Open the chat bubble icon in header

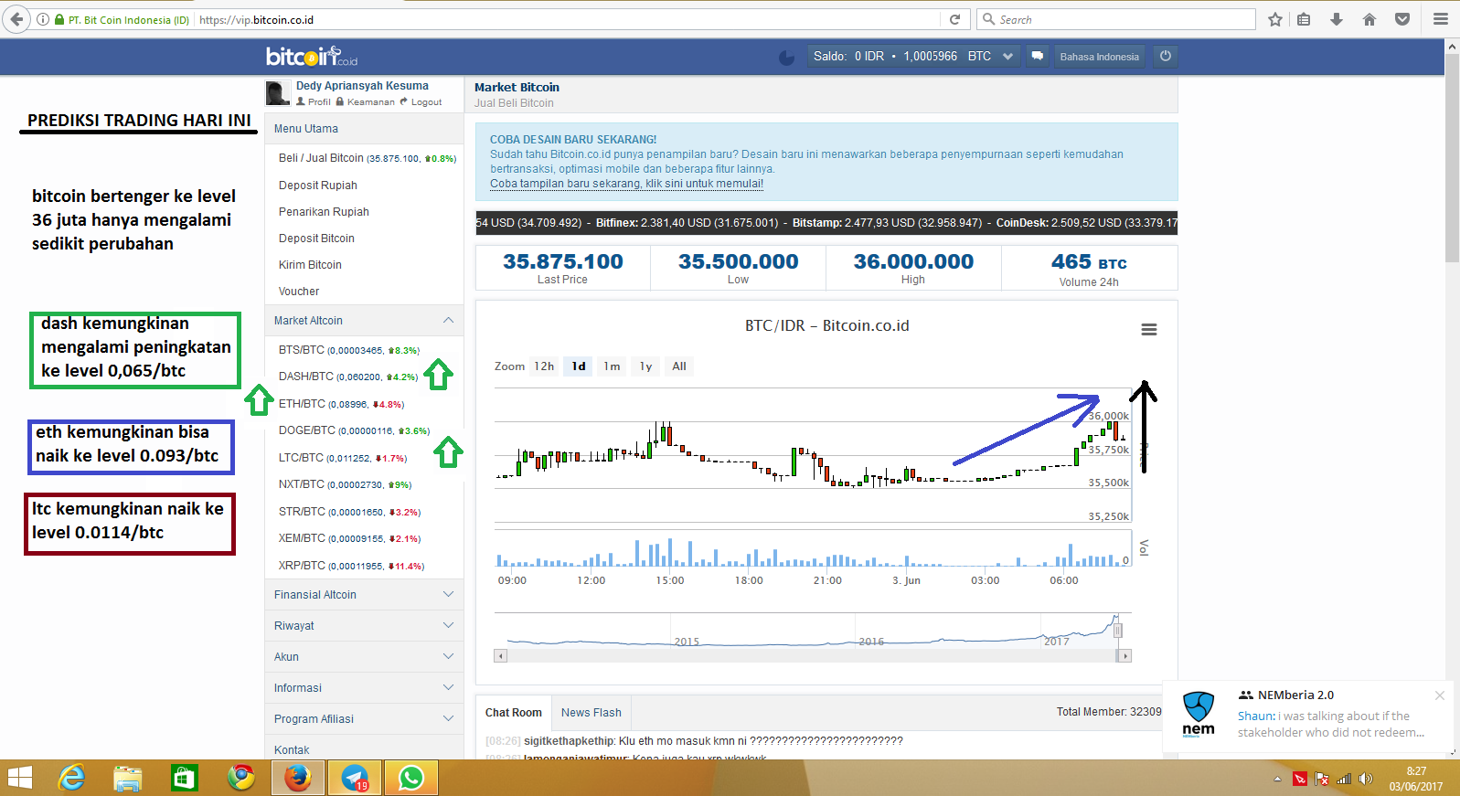(x=1038, y=56)
